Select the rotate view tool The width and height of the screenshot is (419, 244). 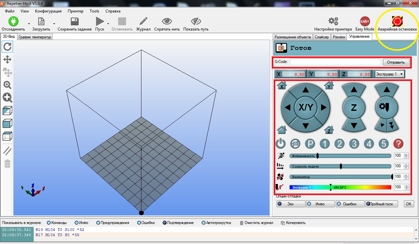pos(8,47)
